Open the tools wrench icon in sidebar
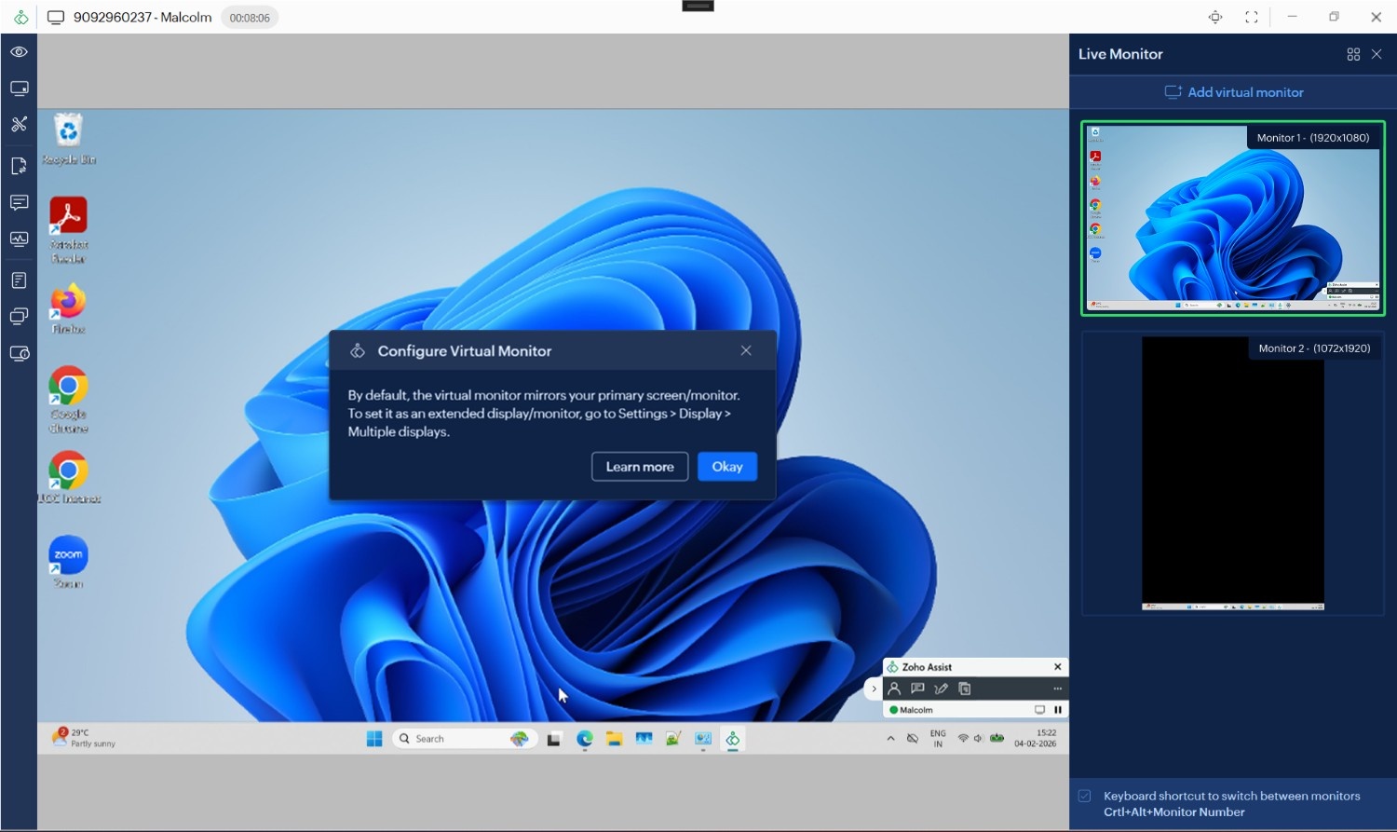The height and width of the screenshot is (832, 1397). (19, 124)
